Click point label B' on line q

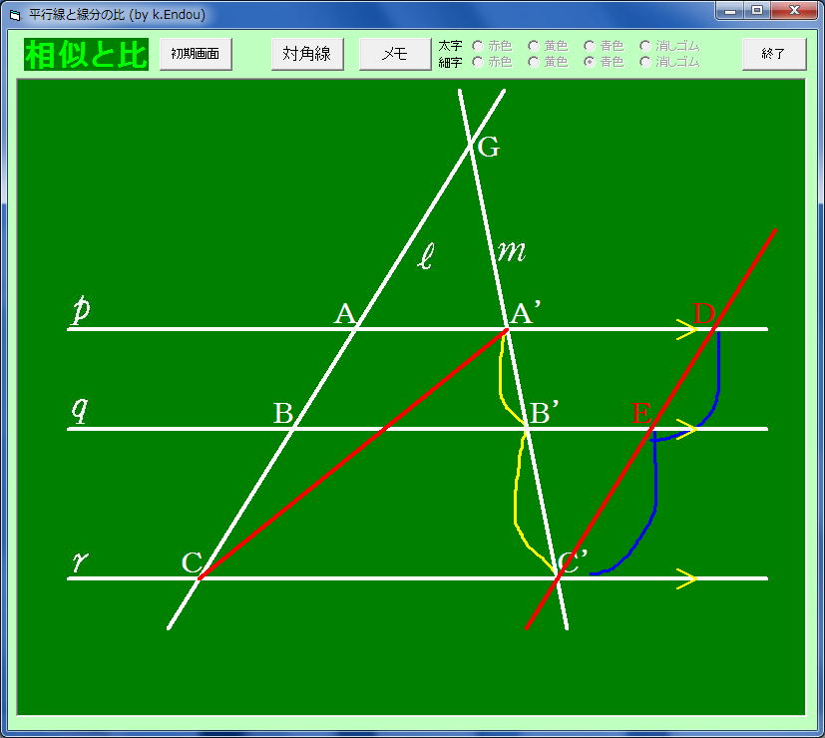point(544,413)
